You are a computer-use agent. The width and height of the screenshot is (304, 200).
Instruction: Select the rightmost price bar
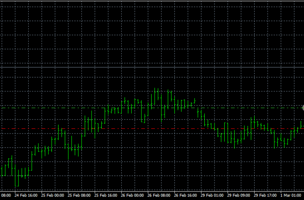point(301,125)
